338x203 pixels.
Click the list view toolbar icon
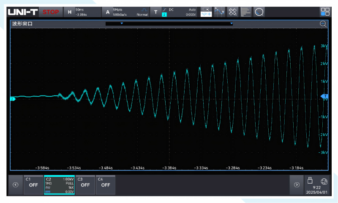246,12
